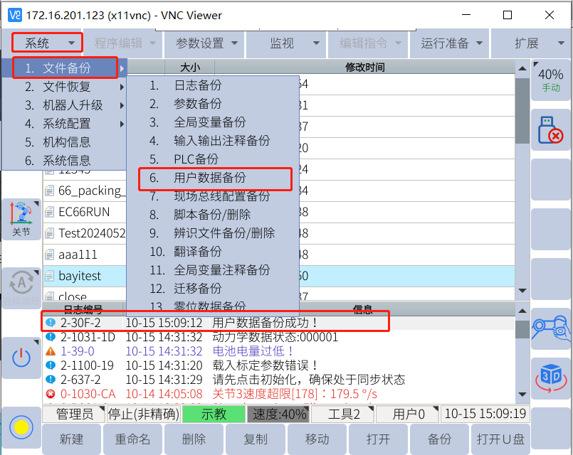Click the yellow circle status indicator
Screen dimensions: 573x455
(21, 427)
